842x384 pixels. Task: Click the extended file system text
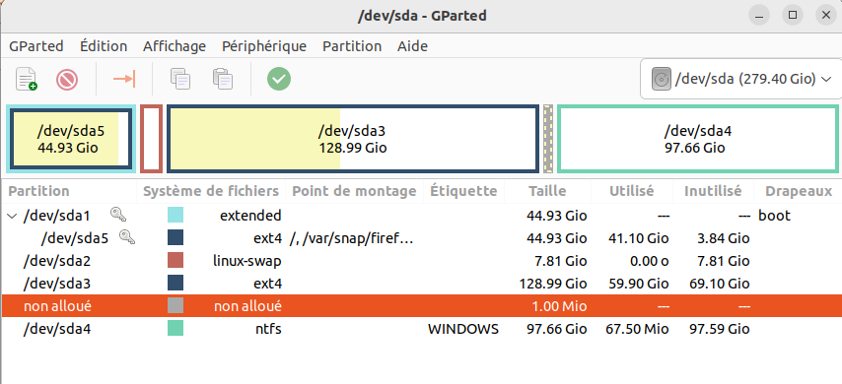[250, 216]
